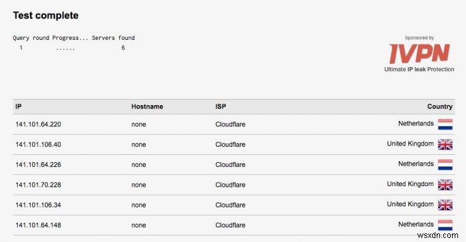Click the UK flag for 141.101.106.34

(x=445, y=205)
